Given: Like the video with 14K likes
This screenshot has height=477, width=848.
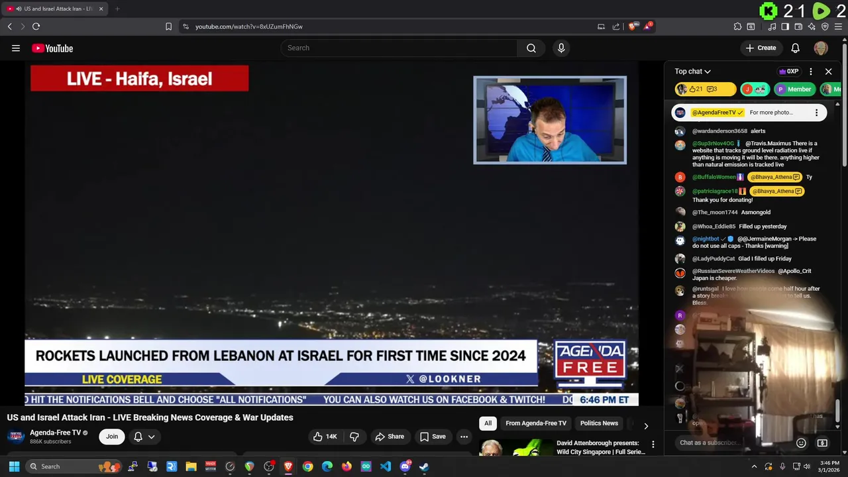Looking at the screenshot, I should point(325,437).
